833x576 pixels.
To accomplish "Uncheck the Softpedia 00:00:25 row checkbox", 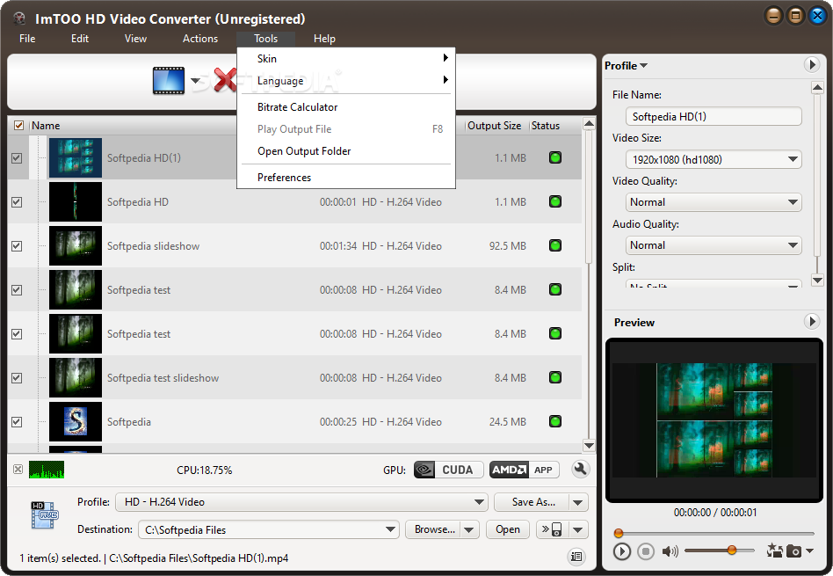I will 17,422.
